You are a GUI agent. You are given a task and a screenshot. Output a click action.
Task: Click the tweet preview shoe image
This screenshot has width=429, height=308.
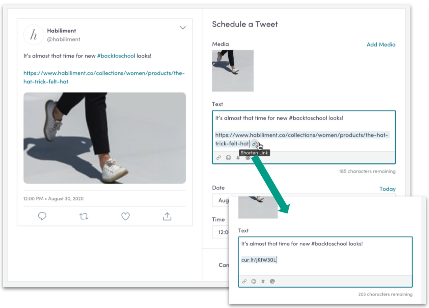click(104, 138)
